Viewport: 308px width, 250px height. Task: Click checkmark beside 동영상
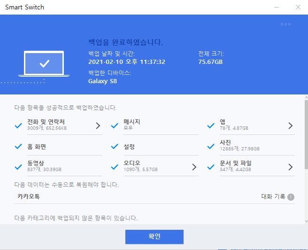(18, 167)
